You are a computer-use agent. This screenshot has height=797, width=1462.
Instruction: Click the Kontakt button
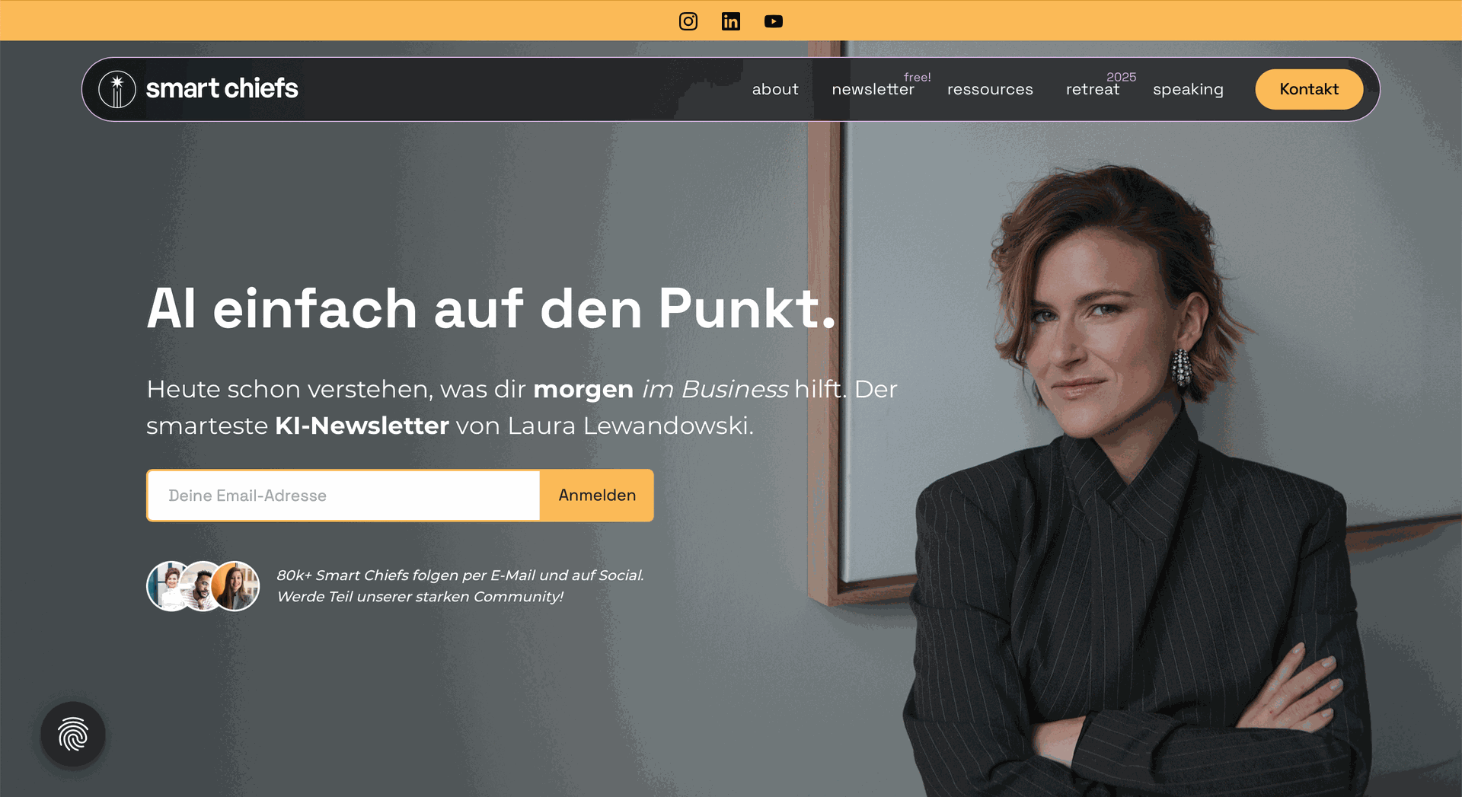pyautogui.click(x=1309, y=89)
